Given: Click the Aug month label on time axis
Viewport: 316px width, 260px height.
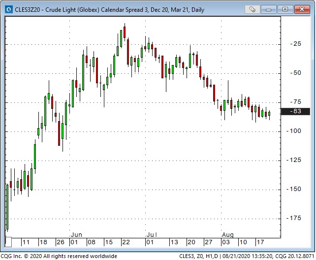Looking at the screenshot, I should point(228,235).
